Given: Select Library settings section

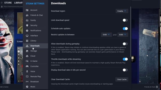Looking at the screenshot, I should [x=35, y=41].
